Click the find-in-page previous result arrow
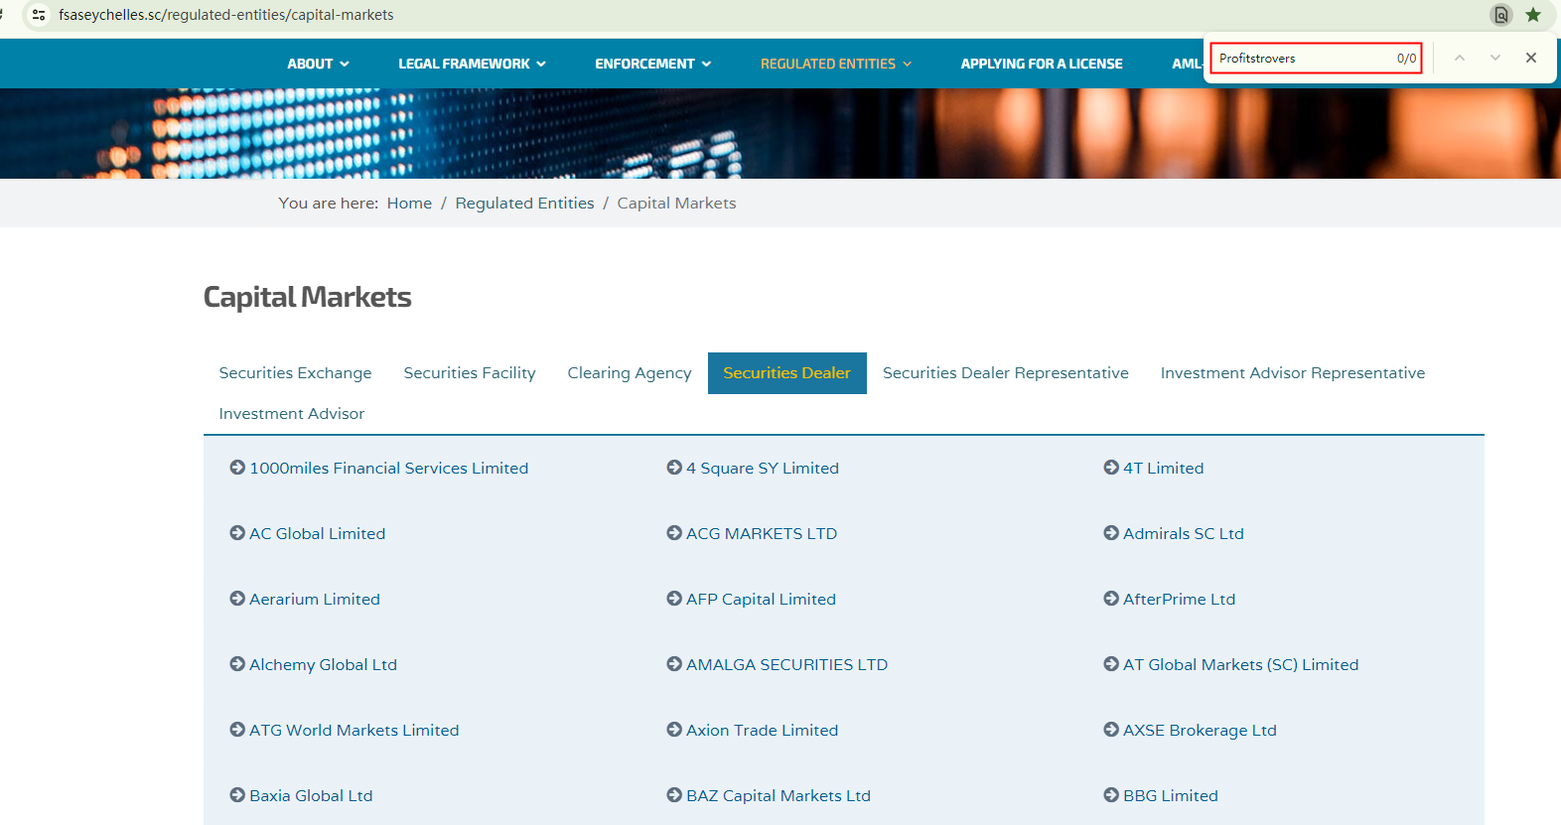 1459,59
